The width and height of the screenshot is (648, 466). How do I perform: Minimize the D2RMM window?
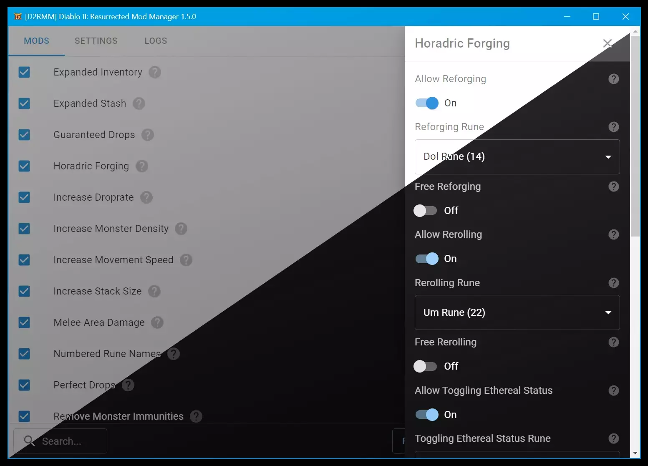point(567,17)
